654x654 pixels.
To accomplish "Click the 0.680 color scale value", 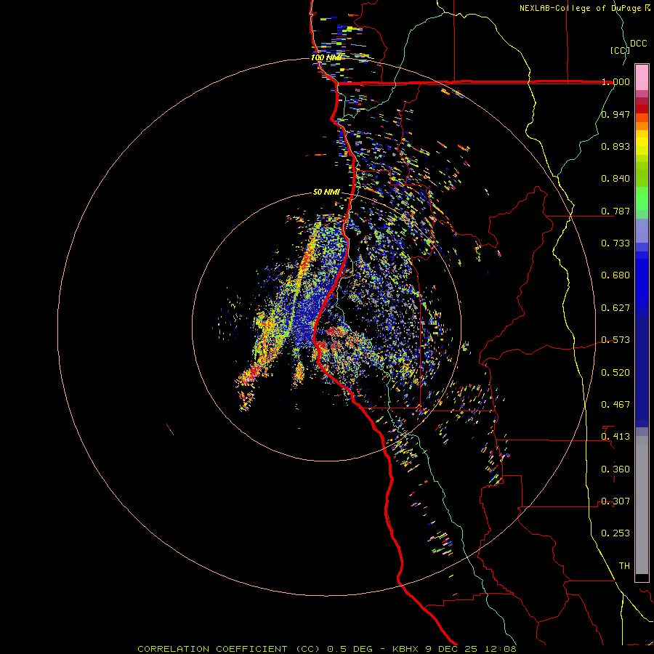I will point(615,275).
